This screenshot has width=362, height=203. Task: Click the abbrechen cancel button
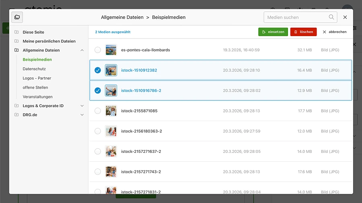click(334, 32)
